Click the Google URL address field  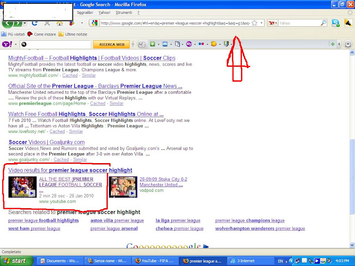click(x=175, y=23)
